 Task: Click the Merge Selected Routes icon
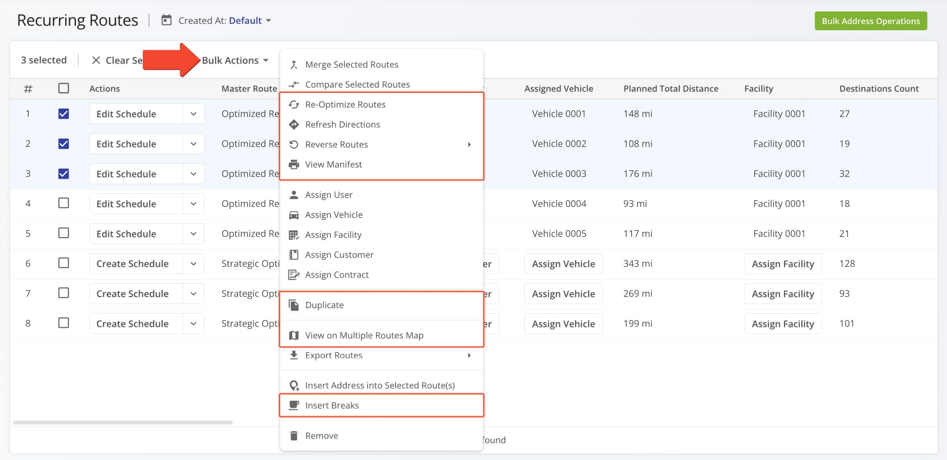click(294, 65)
